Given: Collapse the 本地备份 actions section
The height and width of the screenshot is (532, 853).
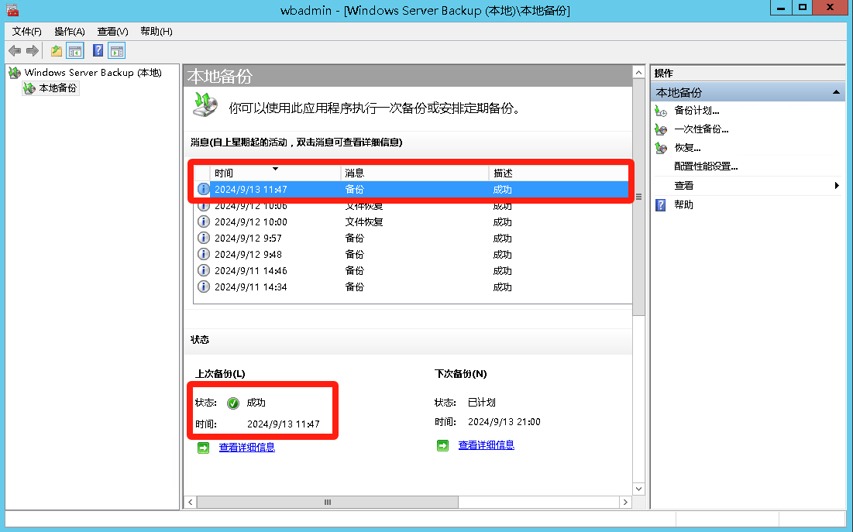Looking at the screenshot, I should tap(837, 92).
